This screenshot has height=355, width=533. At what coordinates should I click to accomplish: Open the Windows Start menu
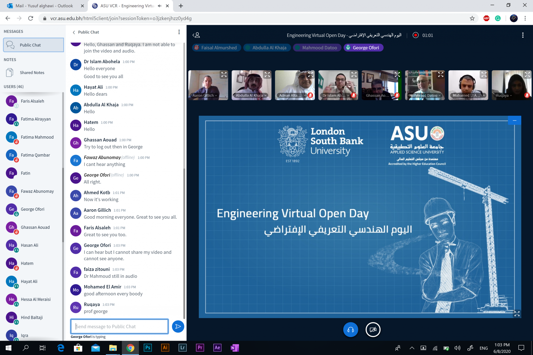(8, 348)
